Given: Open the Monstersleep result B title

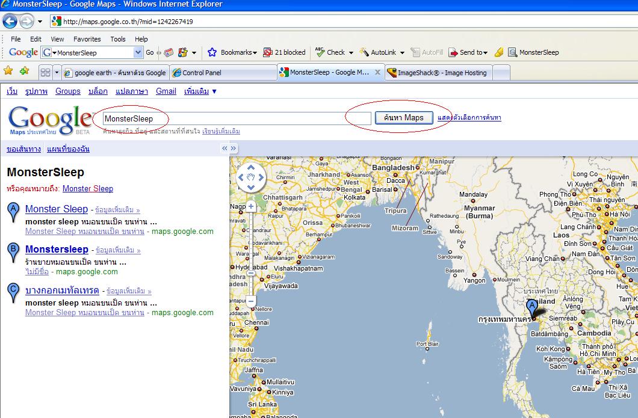Looking at the screenshot, I should 57,249.
